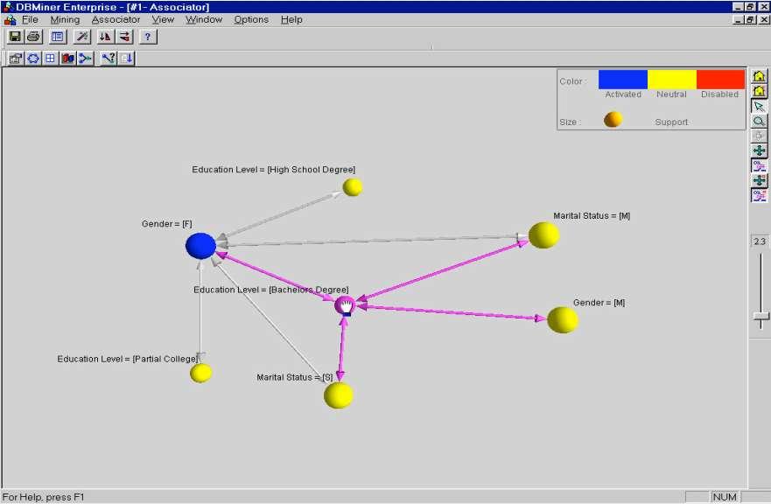
Task: Select the blue Gender = [F] node
Action: (200, 246)
